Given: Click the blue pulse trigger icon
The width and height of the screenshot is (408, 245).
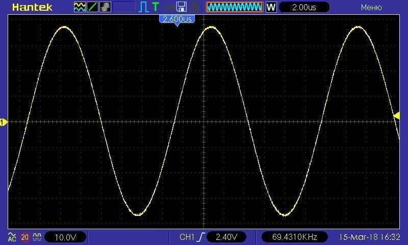Looking at the screenshot, I should 143,7.
